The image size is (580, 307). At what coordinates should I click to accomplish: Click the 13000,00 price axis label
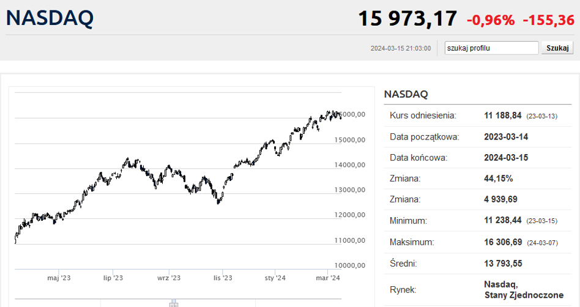click(x=349, y=190)
